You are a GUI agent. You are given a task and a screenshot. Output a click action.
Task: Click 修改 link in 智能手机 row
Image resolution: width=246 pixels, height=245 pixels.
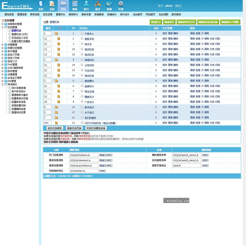tap(165, 39)
